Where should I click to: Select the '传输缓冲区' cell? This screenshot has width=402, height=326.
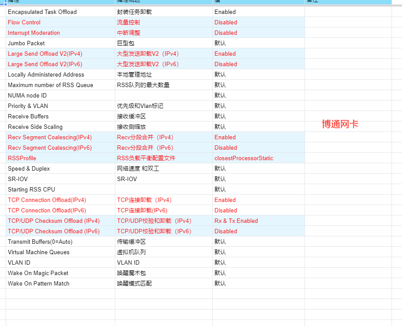pyautogui.click(x=164, y=242)
